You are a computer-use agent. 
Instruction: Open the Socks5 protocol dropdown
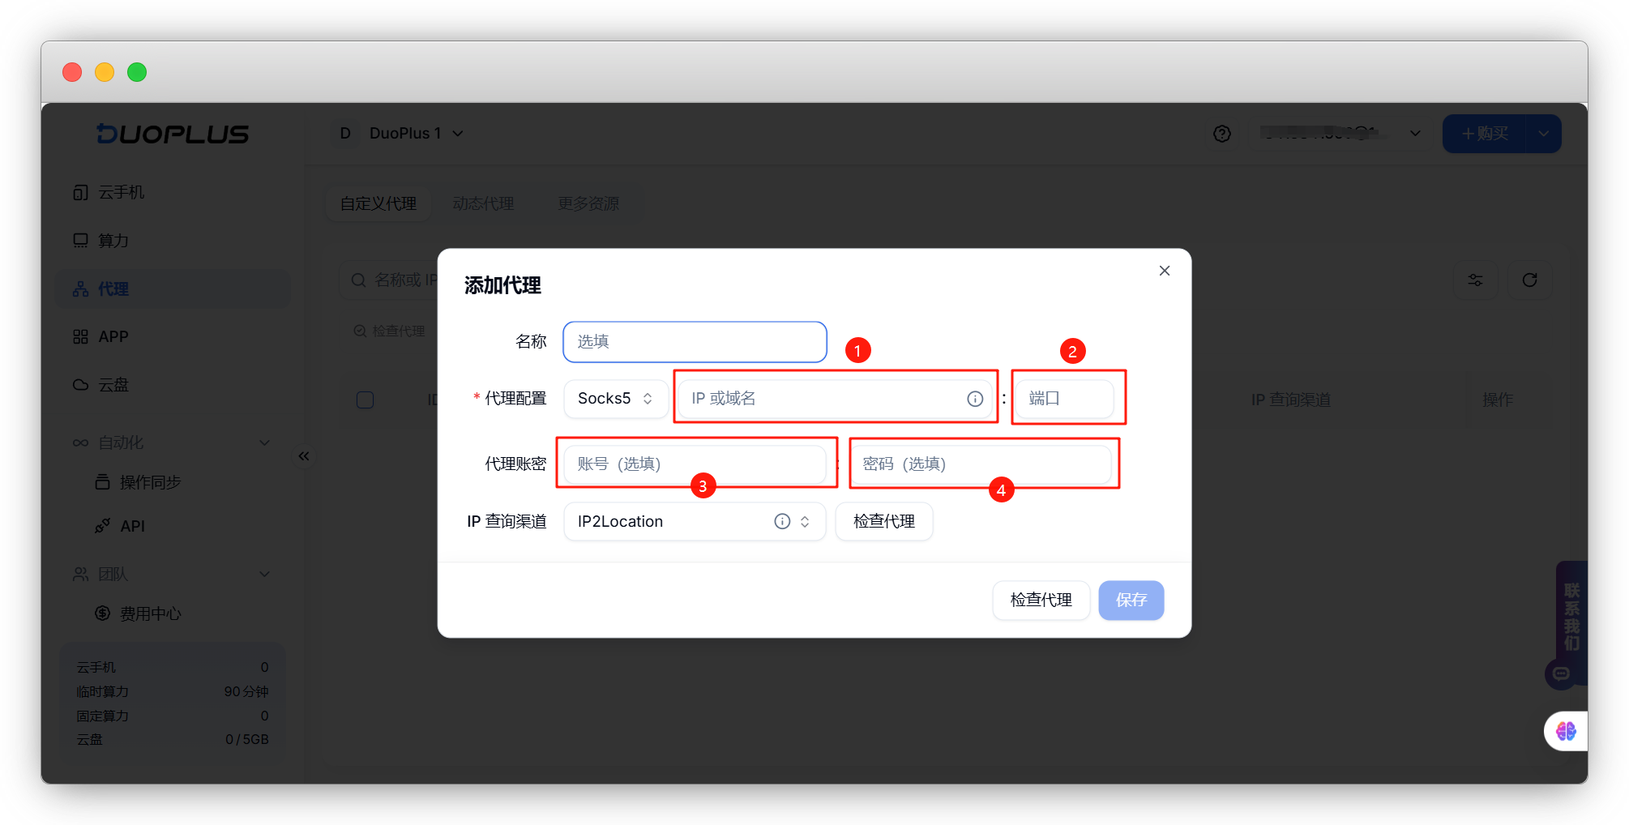click(x=616, y=399)
